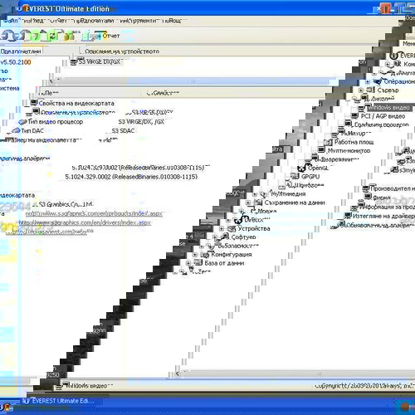This screenshot has width=415, height=415.
Task: Click the Отчет report toolbar button
Action: point(107,36)
